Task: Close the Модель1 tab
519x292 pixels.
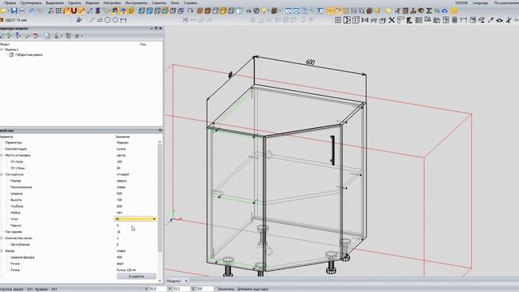Action: coord(186,281)
